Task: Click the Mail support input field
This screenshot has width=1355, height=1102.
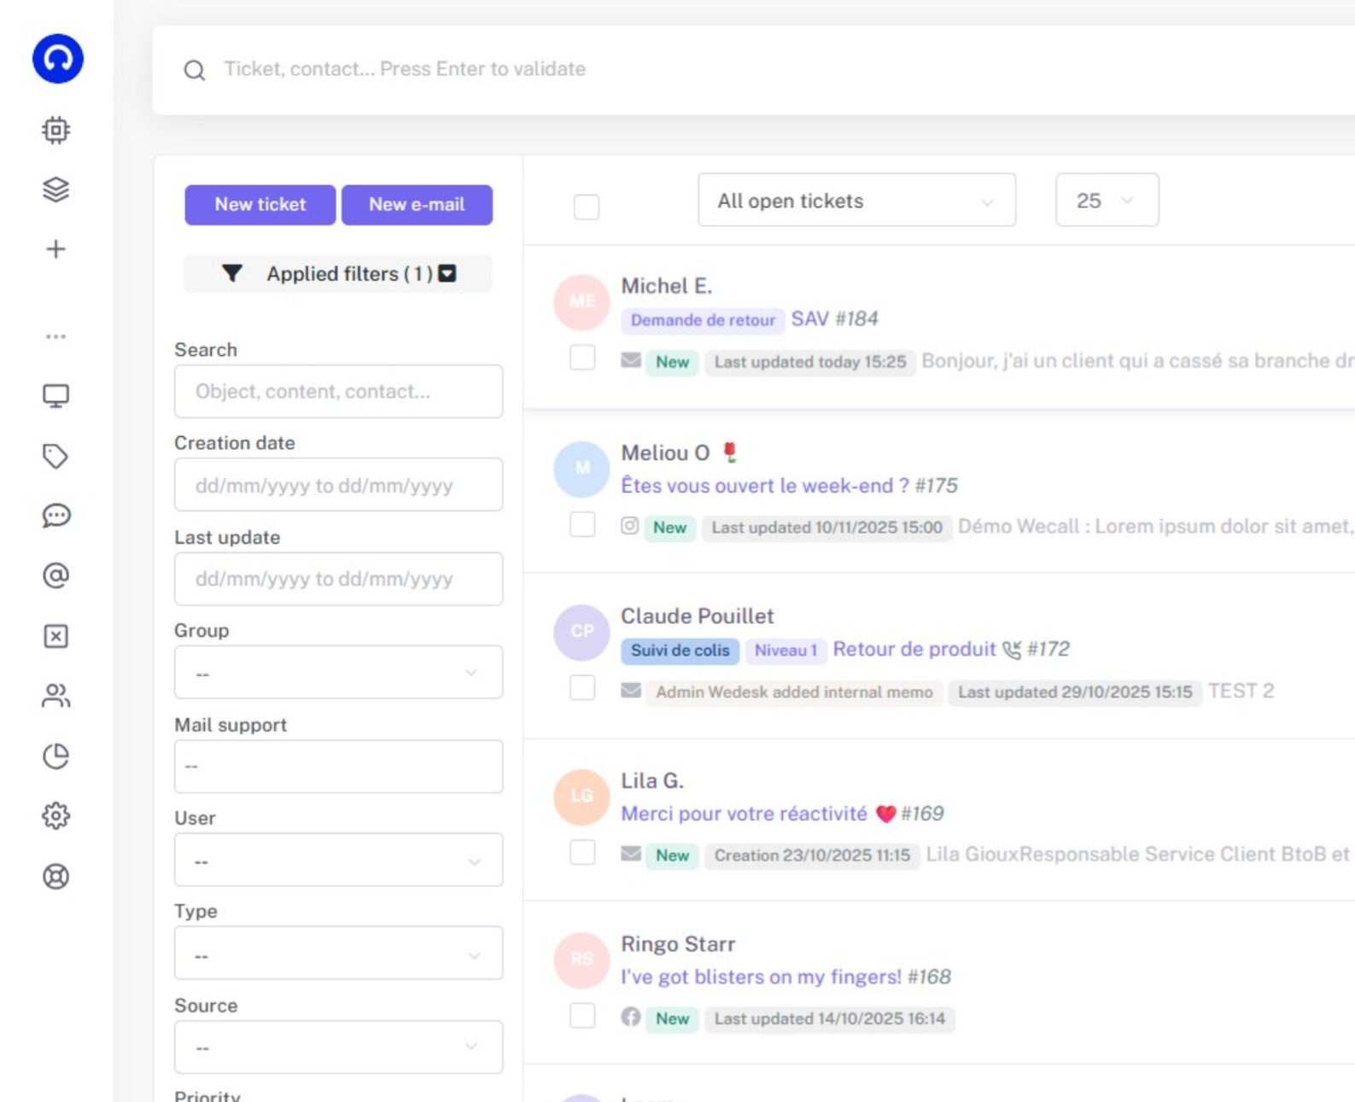Action: pyautogui.click(x=338, y=767)
